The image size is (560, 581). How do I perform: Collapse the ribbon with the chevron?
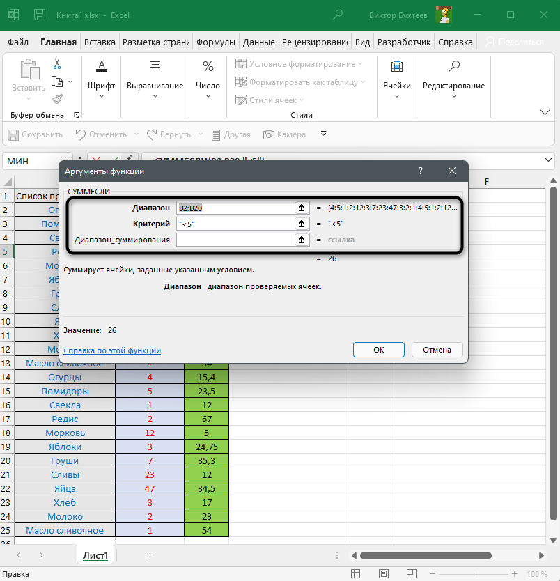(545, 113)
